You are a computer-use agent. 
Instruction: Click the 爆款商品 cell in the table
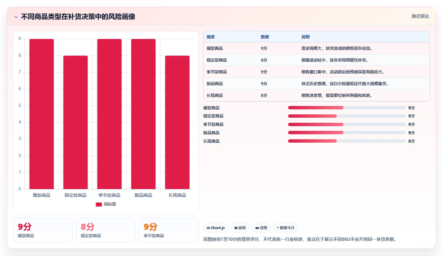coord(215,48)
